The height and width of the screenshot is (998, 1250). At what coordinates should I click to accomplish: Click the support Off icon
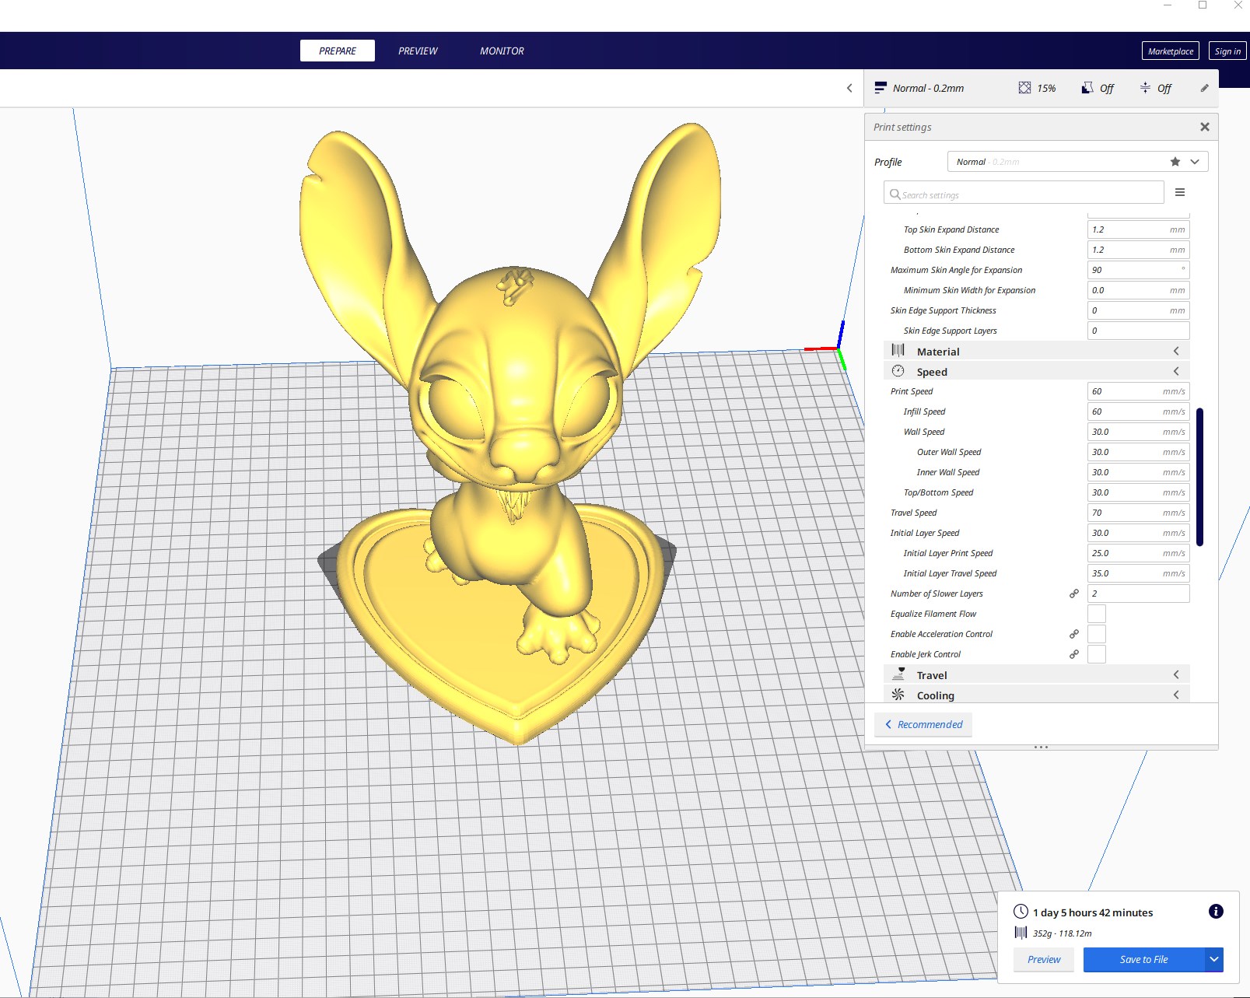tap(1087, 88)
